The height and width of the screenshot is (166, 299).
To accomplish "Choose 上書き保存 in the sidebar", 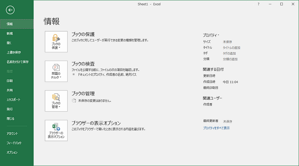I will [17, 52].
